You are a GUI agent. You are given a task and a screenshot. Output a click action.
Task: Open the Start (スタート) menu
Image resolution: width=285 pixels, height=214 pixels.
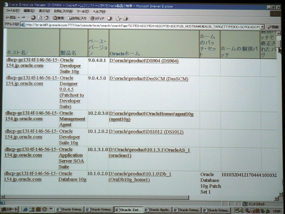tap(10, 209)
